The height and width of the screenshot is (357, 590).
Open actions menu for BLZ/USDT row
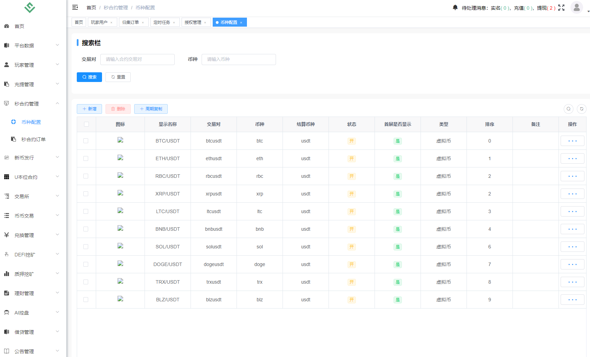pos(572,300)
